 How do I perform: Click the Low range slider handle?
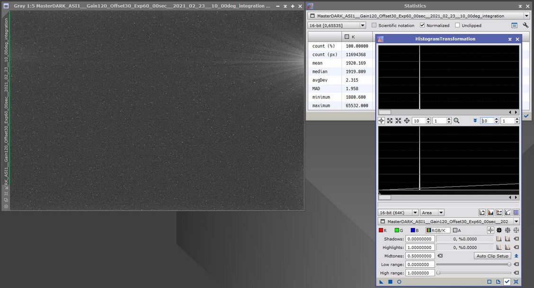pyautogui.click(x=509, y=264)
